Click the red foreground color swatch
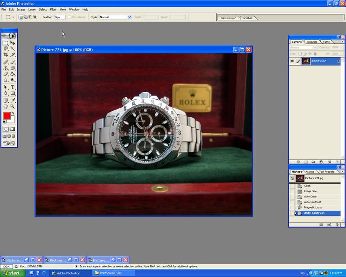This screenshot has height=277, width=346. [x=6, y=116]
